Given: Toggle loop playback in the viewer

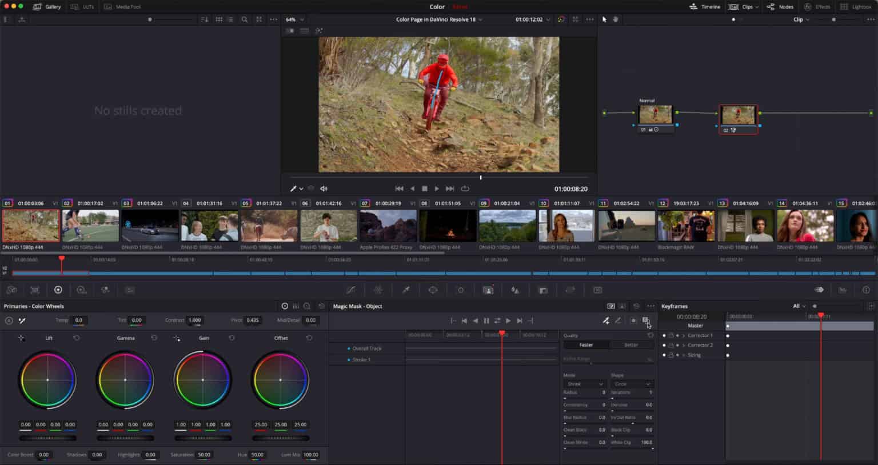Looking at the screenshot, I should point(465,189).
